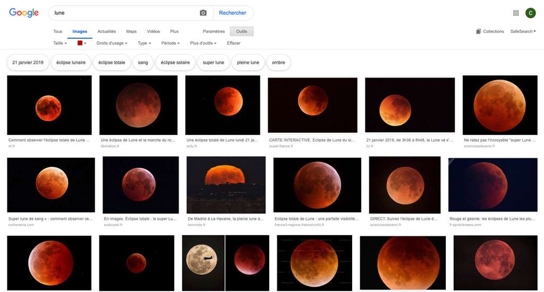Select the 'éclipse lunaire' suggestion chip
This screenshot has width=544, height=292.
click(x=71, y=63)
